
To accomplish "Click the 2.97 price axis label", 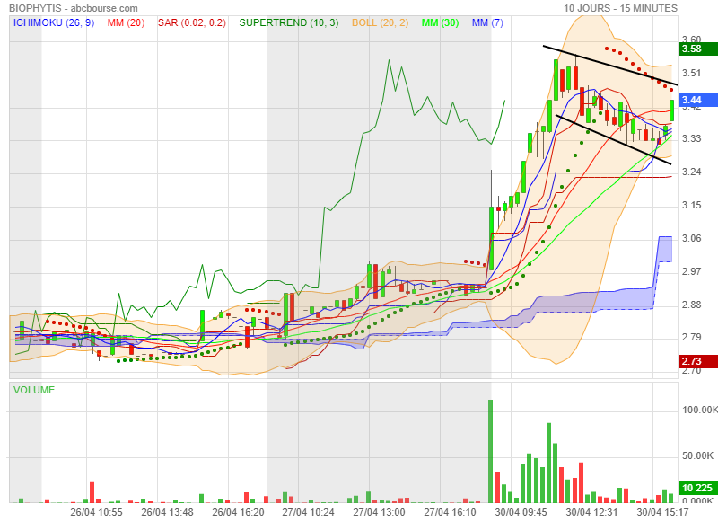I will point(691,271).
